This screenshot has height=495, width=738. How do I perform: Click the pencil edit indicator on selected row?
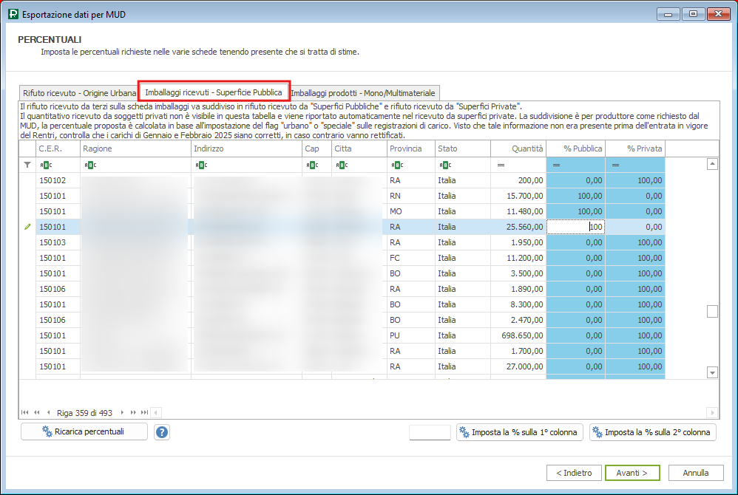click(x=27, y=227)
